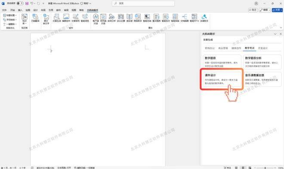Collapse the ribbon with the chevron

[x=281, y=27]
